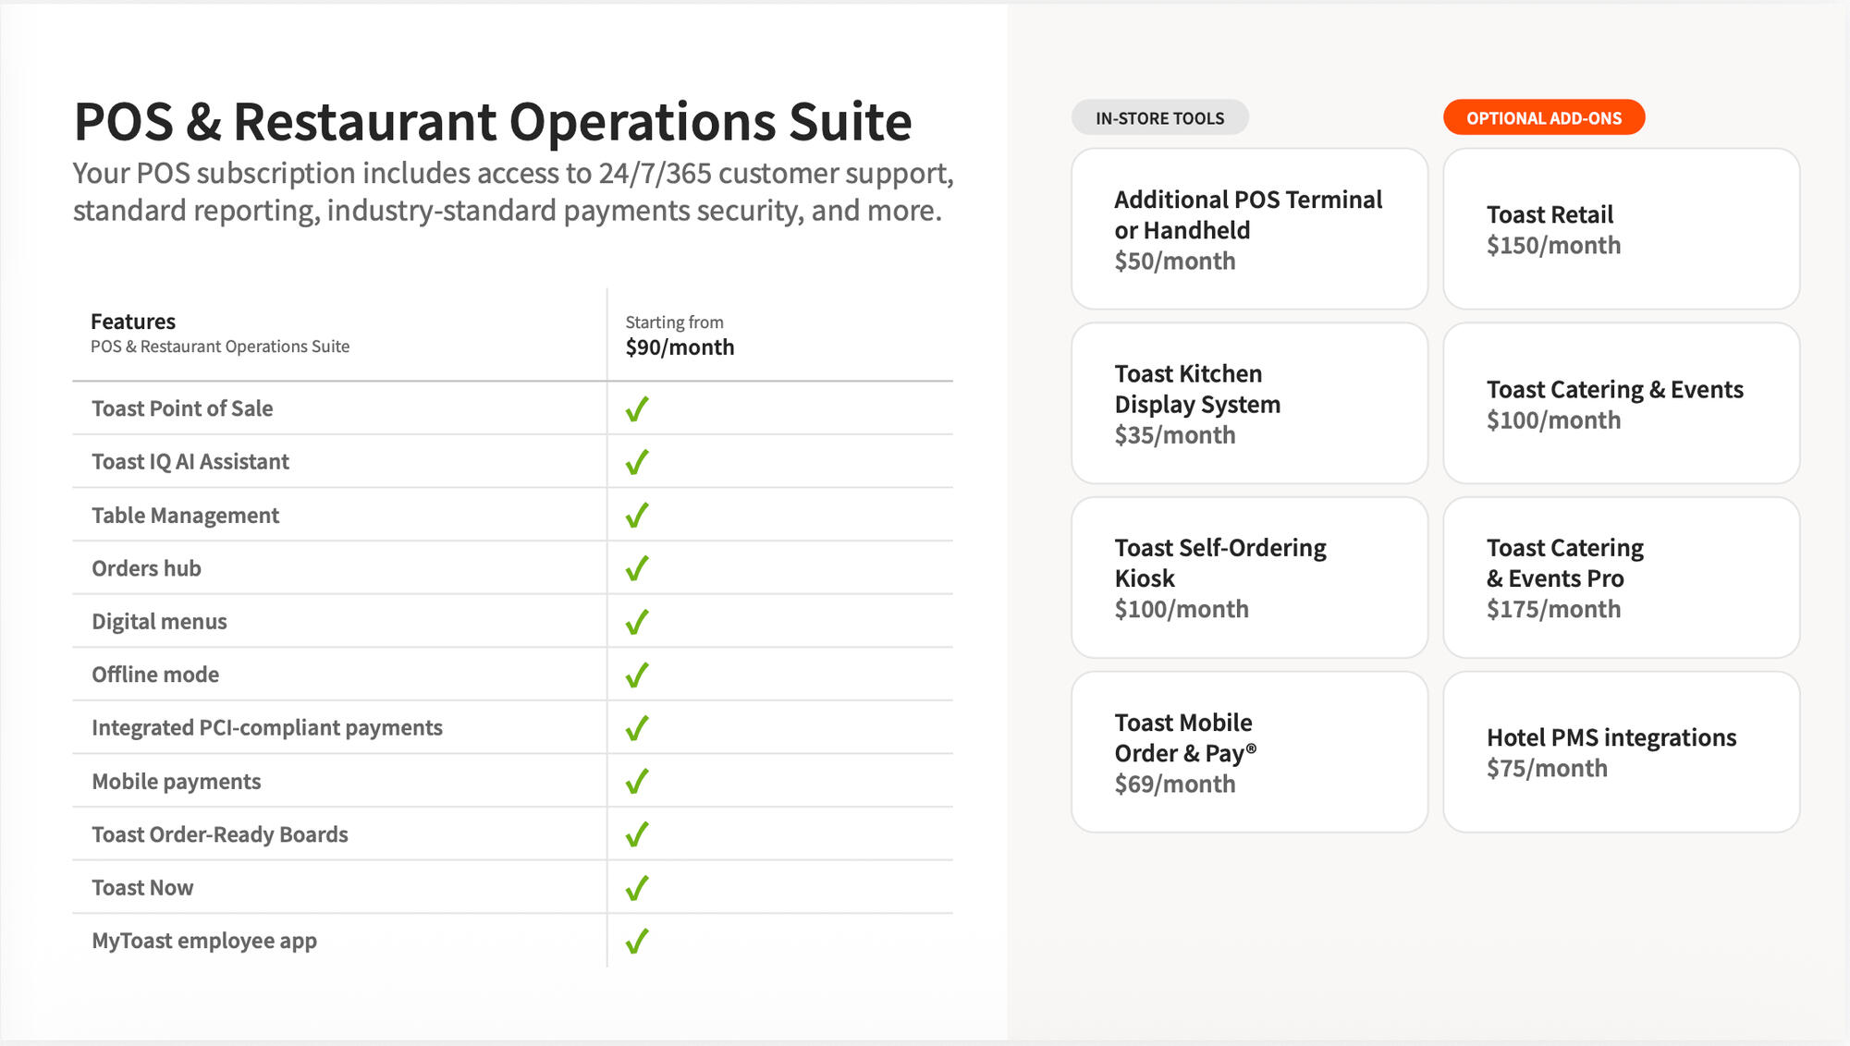This screenshot has width=1850, height=1046.
Task: Click the Toast Self-Ordering Kiosk card
Action: [x=1249, y=578]
